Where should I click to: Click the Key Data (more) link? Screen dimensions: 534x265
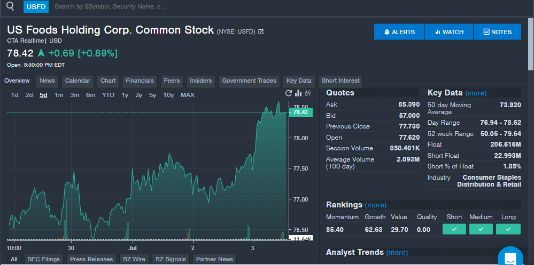[476, 93]
